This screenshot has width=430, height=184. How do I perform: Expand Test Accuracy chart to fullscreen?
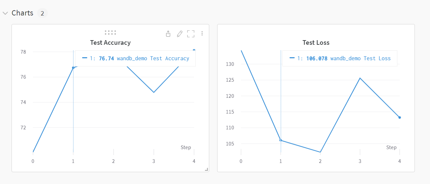tap(191, 34)
